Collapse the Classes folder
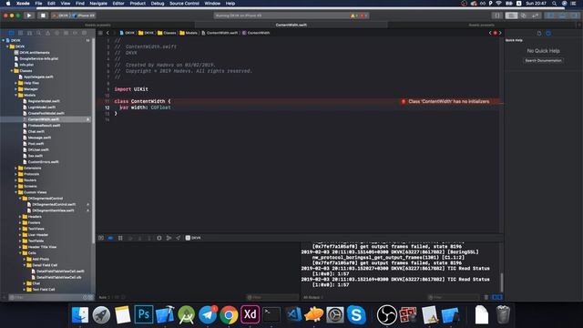 point(12,71)
